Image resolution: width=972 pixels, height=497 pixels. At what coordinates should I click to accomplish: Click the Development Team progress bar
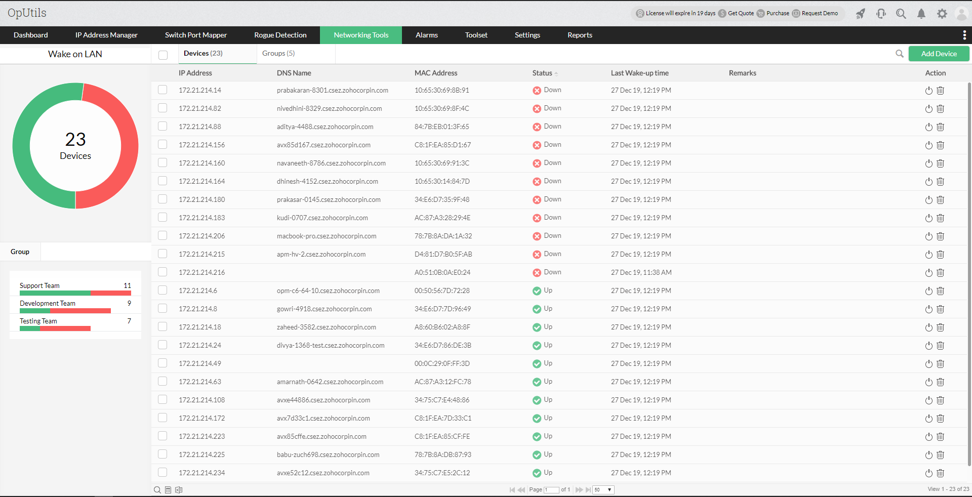pos(65,311)
